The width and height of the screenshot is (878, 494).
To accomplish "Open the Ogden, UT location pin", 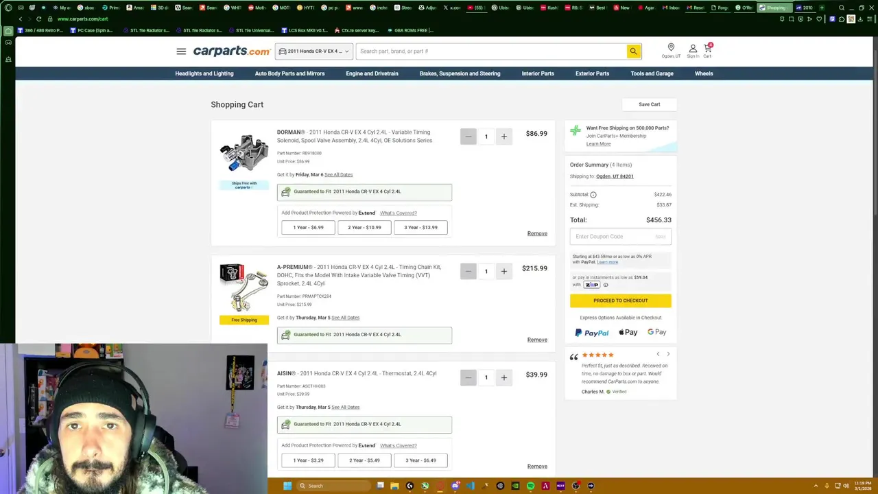I will coord(671,50).
